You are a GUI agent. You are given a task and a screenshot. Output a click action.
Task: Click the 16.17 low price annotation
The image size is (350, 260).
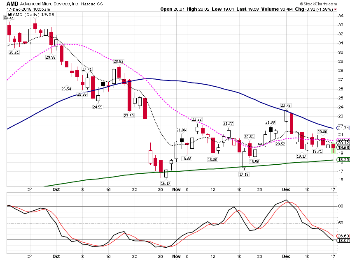coord(166,184)
